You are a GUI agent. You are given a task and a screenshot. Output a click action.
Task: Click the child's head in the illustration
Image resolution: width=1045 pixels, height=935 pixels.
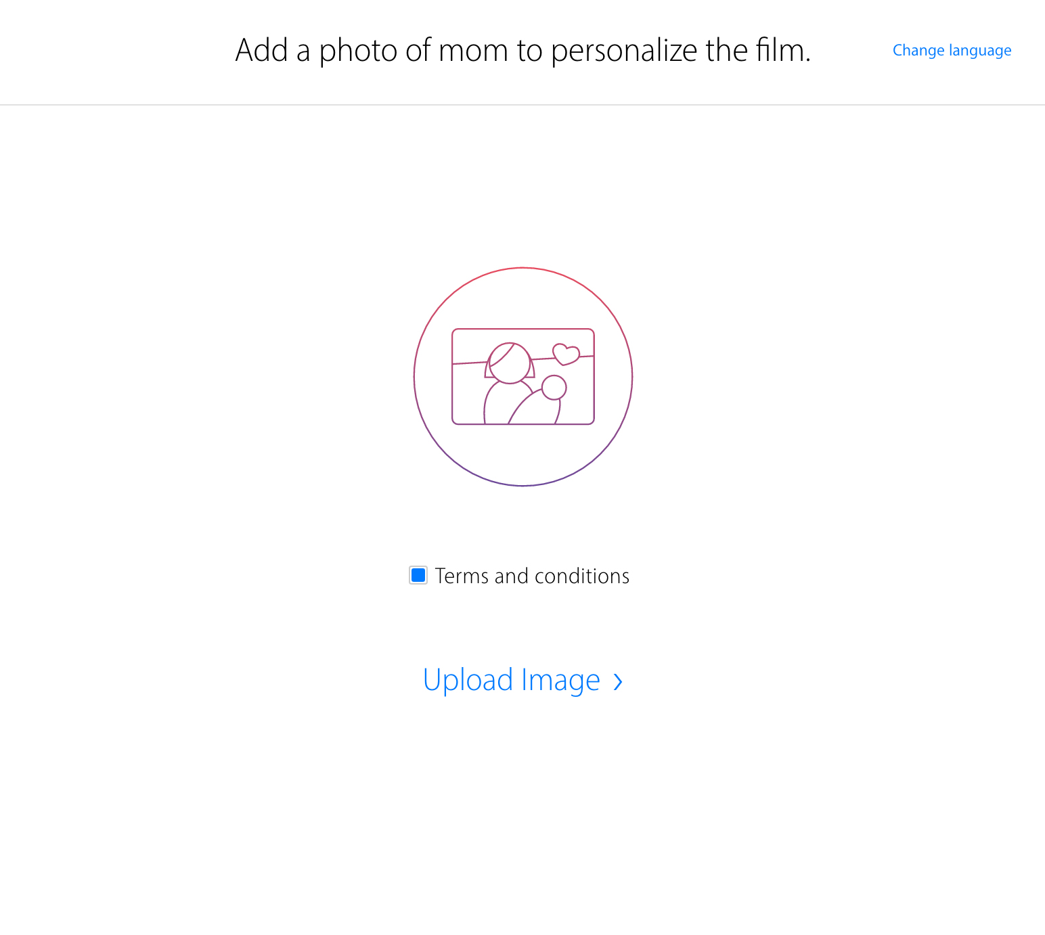point(554,388)
